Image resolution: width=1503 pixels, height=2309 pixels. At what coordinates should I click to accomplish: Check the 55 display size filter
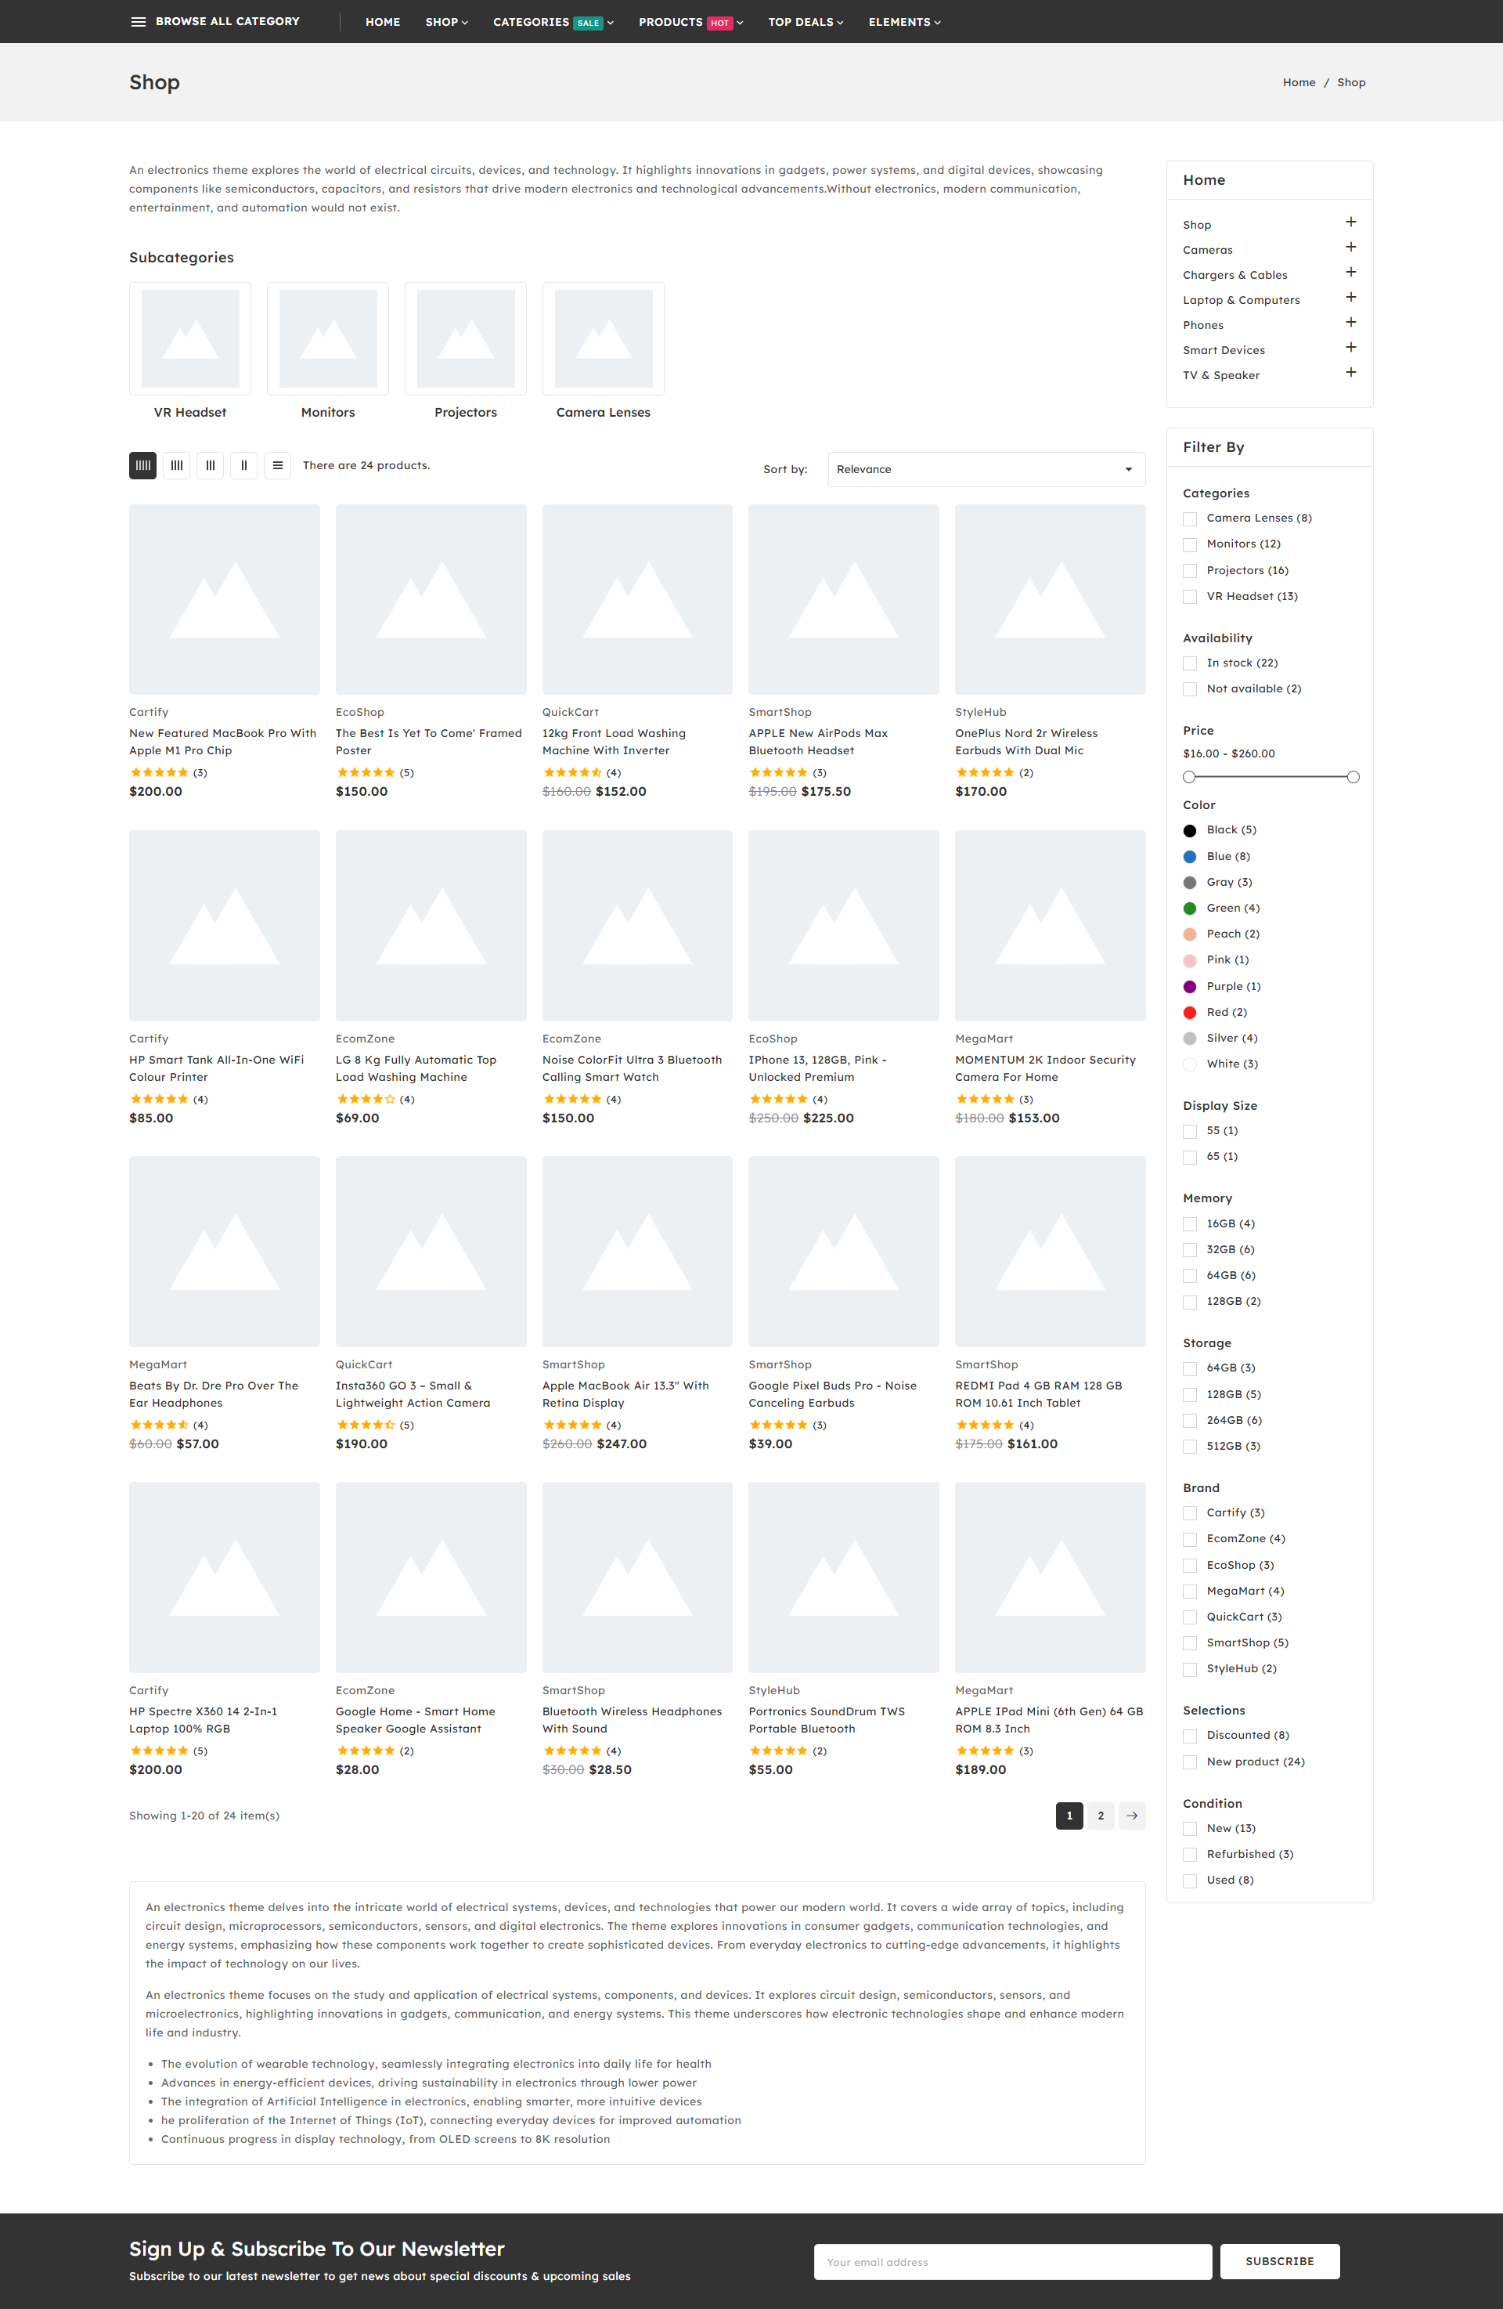tap(1190, 1133)
